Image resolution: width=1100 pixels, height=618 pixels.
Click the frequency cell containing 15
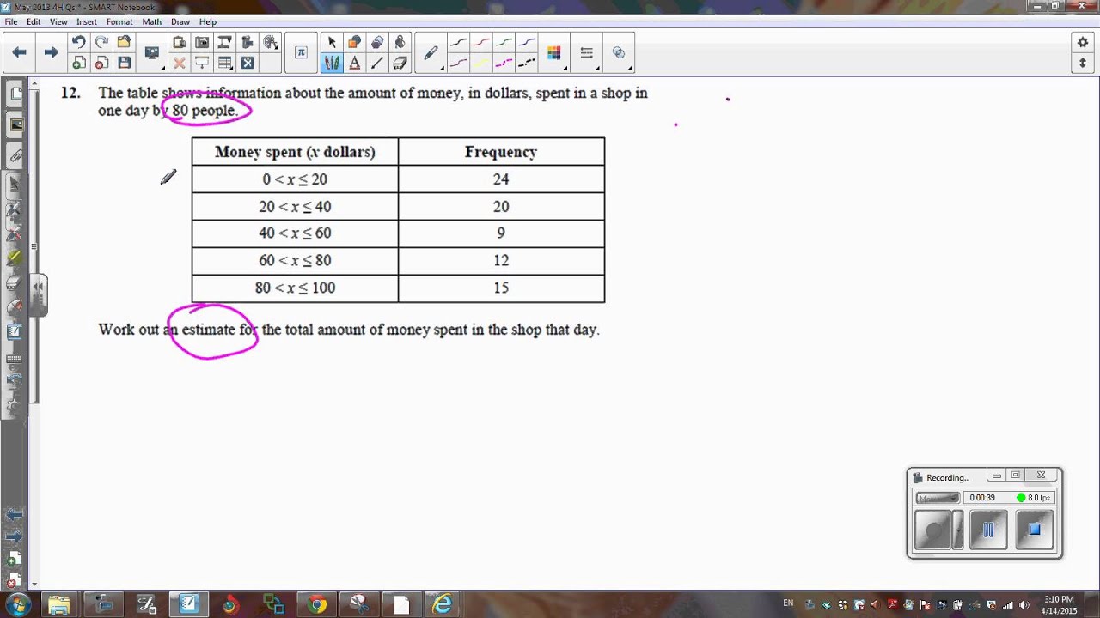[501, 288]
